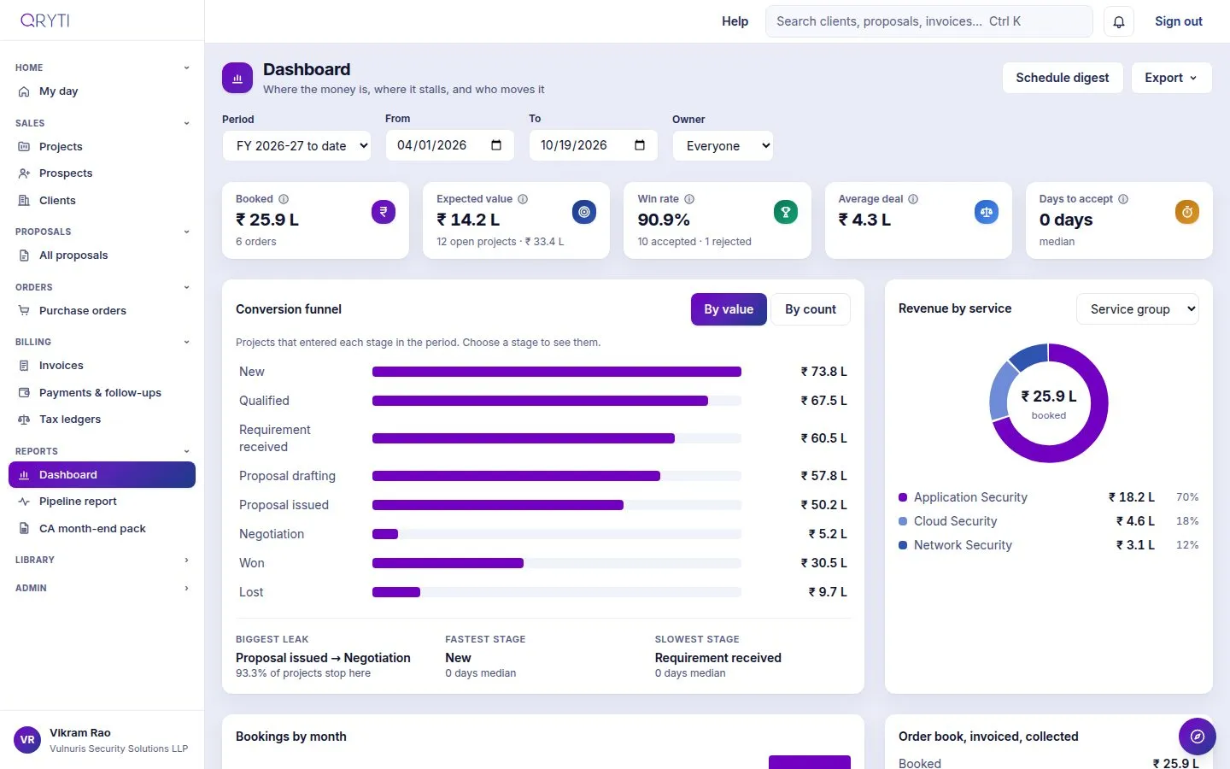
Task: Choose the Qualified funnel stage row
Action: pyautogui.click(x=543, y=401)
